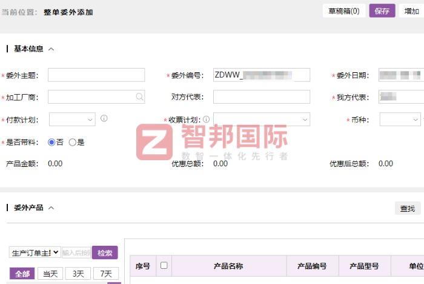Click the search icon in 加工厂商 field
This screenshot has width=424, height=284.
pos(139,96)
